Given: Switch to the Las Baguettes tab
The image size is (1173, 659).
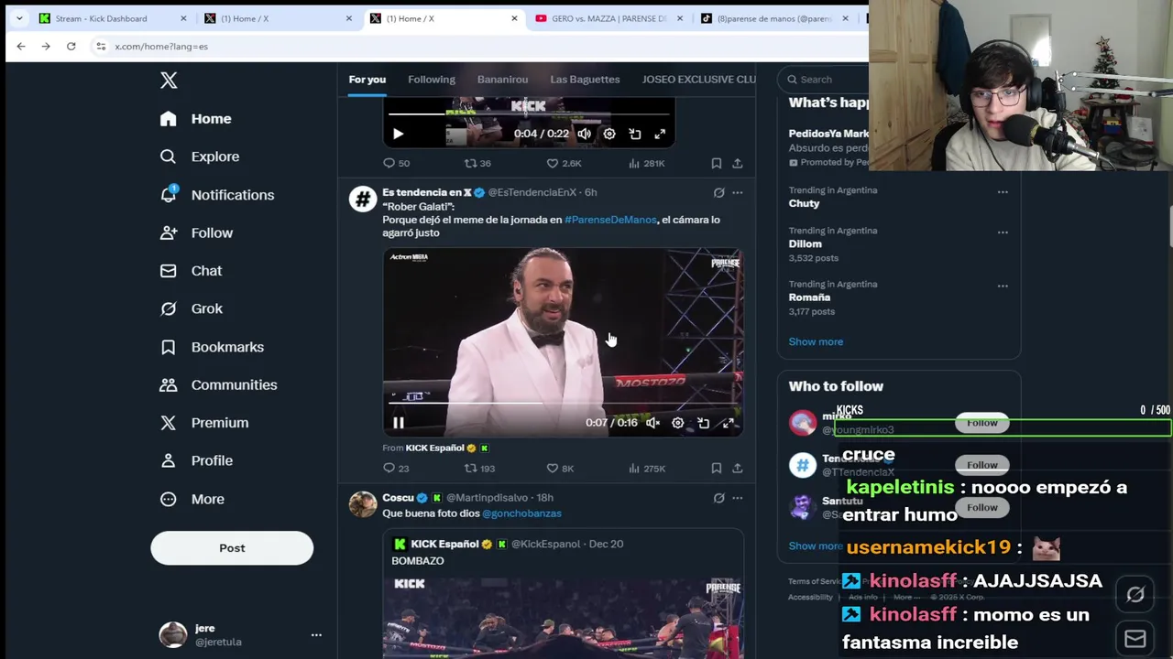Looking at the screenshot, I should pyautogui.click(x=585, y=80).
